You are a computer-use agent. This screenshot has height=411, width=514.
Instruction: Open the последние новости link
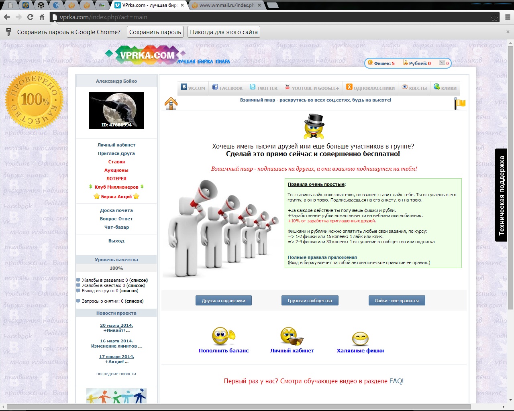tap(116, 374)
